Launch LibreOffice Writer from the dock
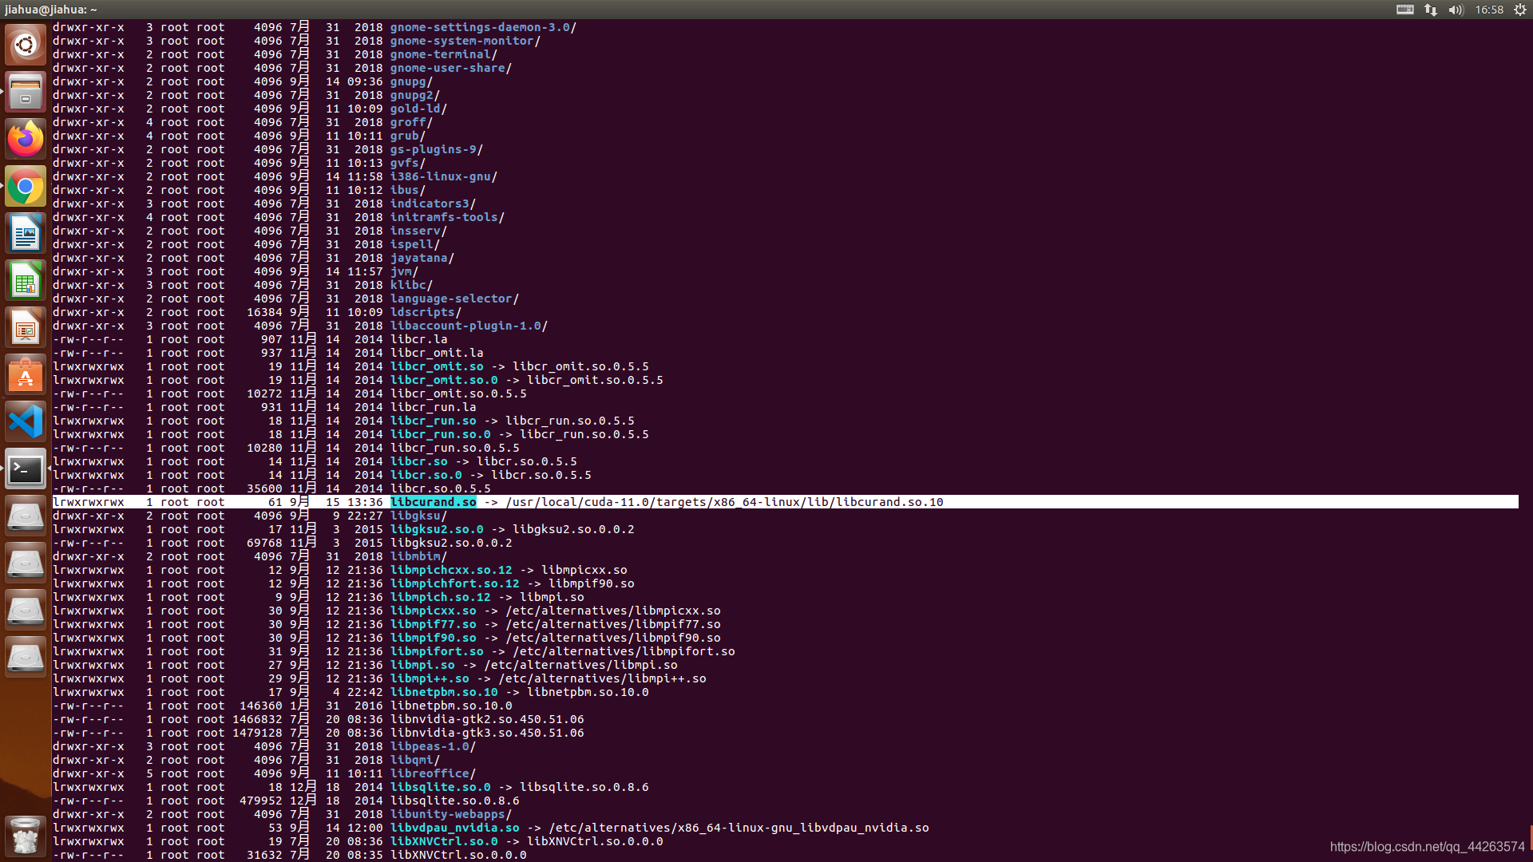This screenshot has width=1533, height=862. [26, 234]
